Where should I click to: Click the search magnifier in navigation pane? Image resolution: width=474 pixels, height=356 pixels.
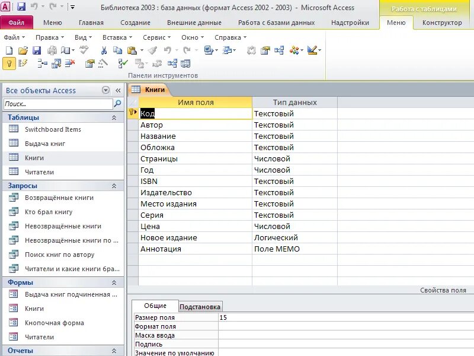(117, 104)
